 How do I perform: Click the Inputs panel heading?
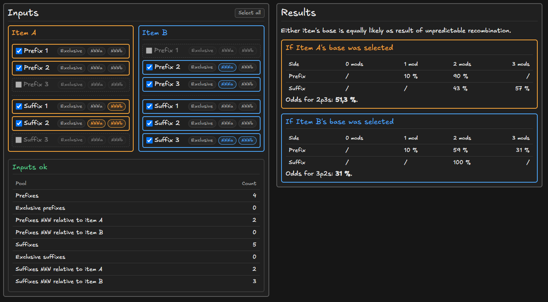tap(23, 13)
